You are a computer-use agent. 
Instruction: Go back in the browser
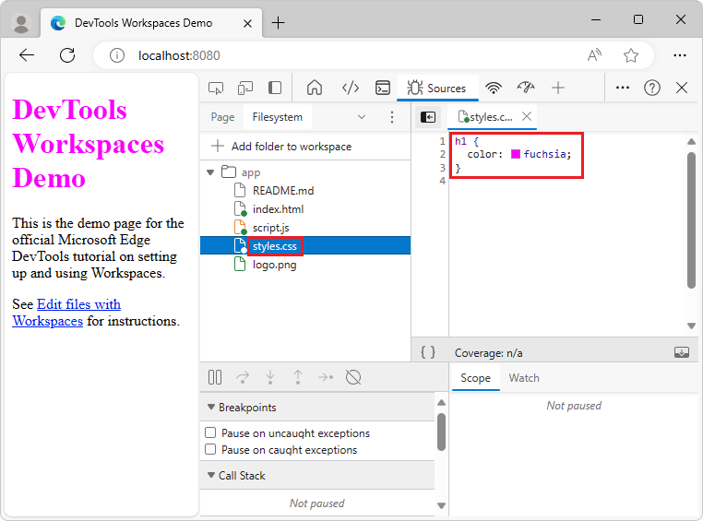(27, 55)
